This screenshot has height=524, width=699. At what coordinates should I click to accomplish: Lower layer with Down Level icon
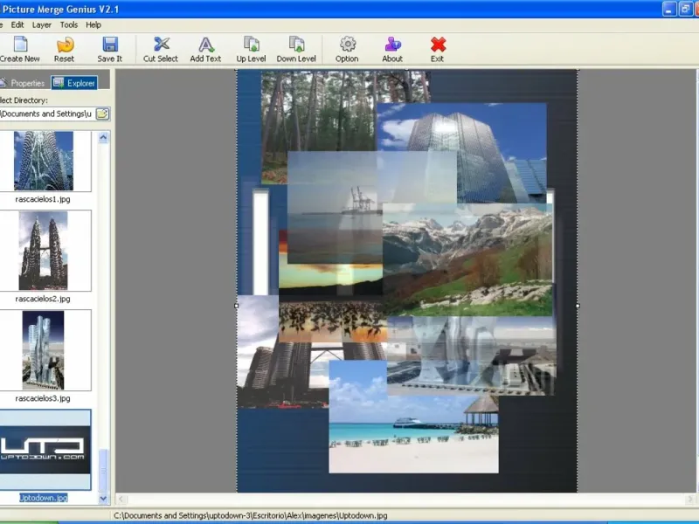296,45
